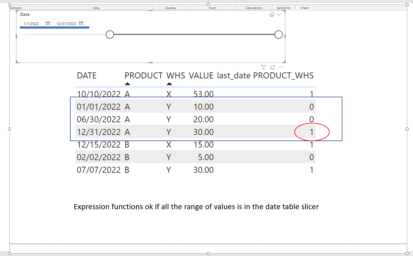This screenshot has width=413, height=256.
Task: Select the 02/02/2022 date cell
Action: (x=99, y=157)
